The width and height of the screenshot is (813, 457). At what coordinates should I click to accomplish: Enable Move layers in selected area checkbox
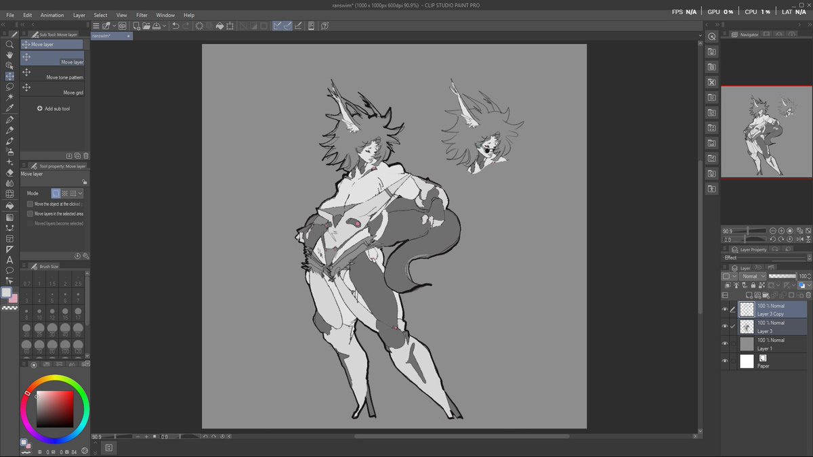point(30,214)
